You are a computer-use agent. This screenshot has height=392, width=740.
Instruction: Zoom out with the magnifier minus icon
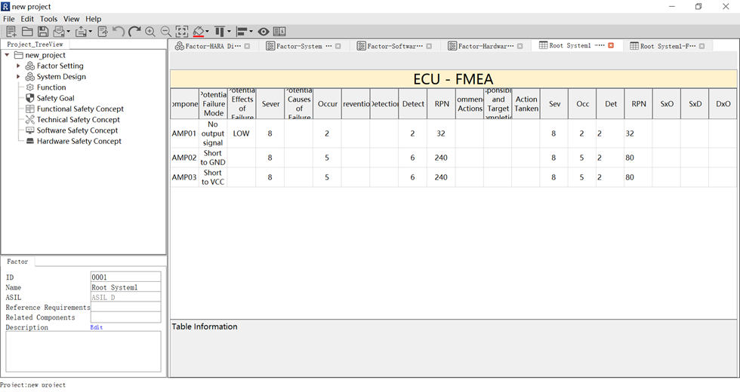click(x=166, y=32)
